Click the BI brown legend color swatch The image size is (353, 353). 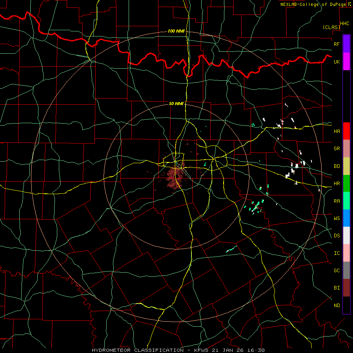346,288
